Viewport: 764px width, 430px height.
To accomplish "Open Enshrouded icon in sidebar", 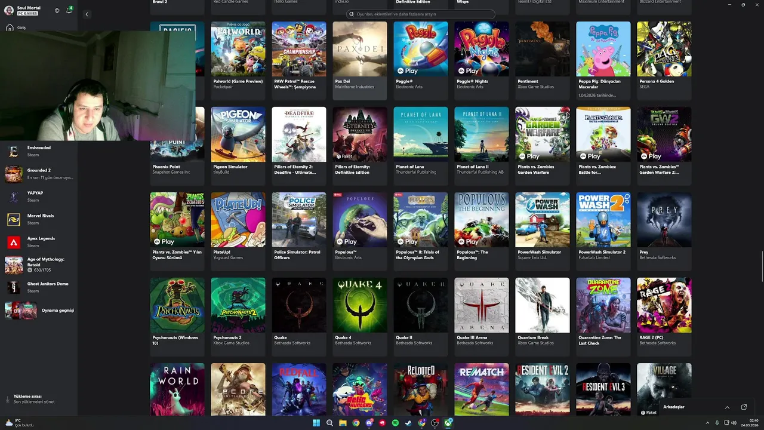I will [13, 151].
